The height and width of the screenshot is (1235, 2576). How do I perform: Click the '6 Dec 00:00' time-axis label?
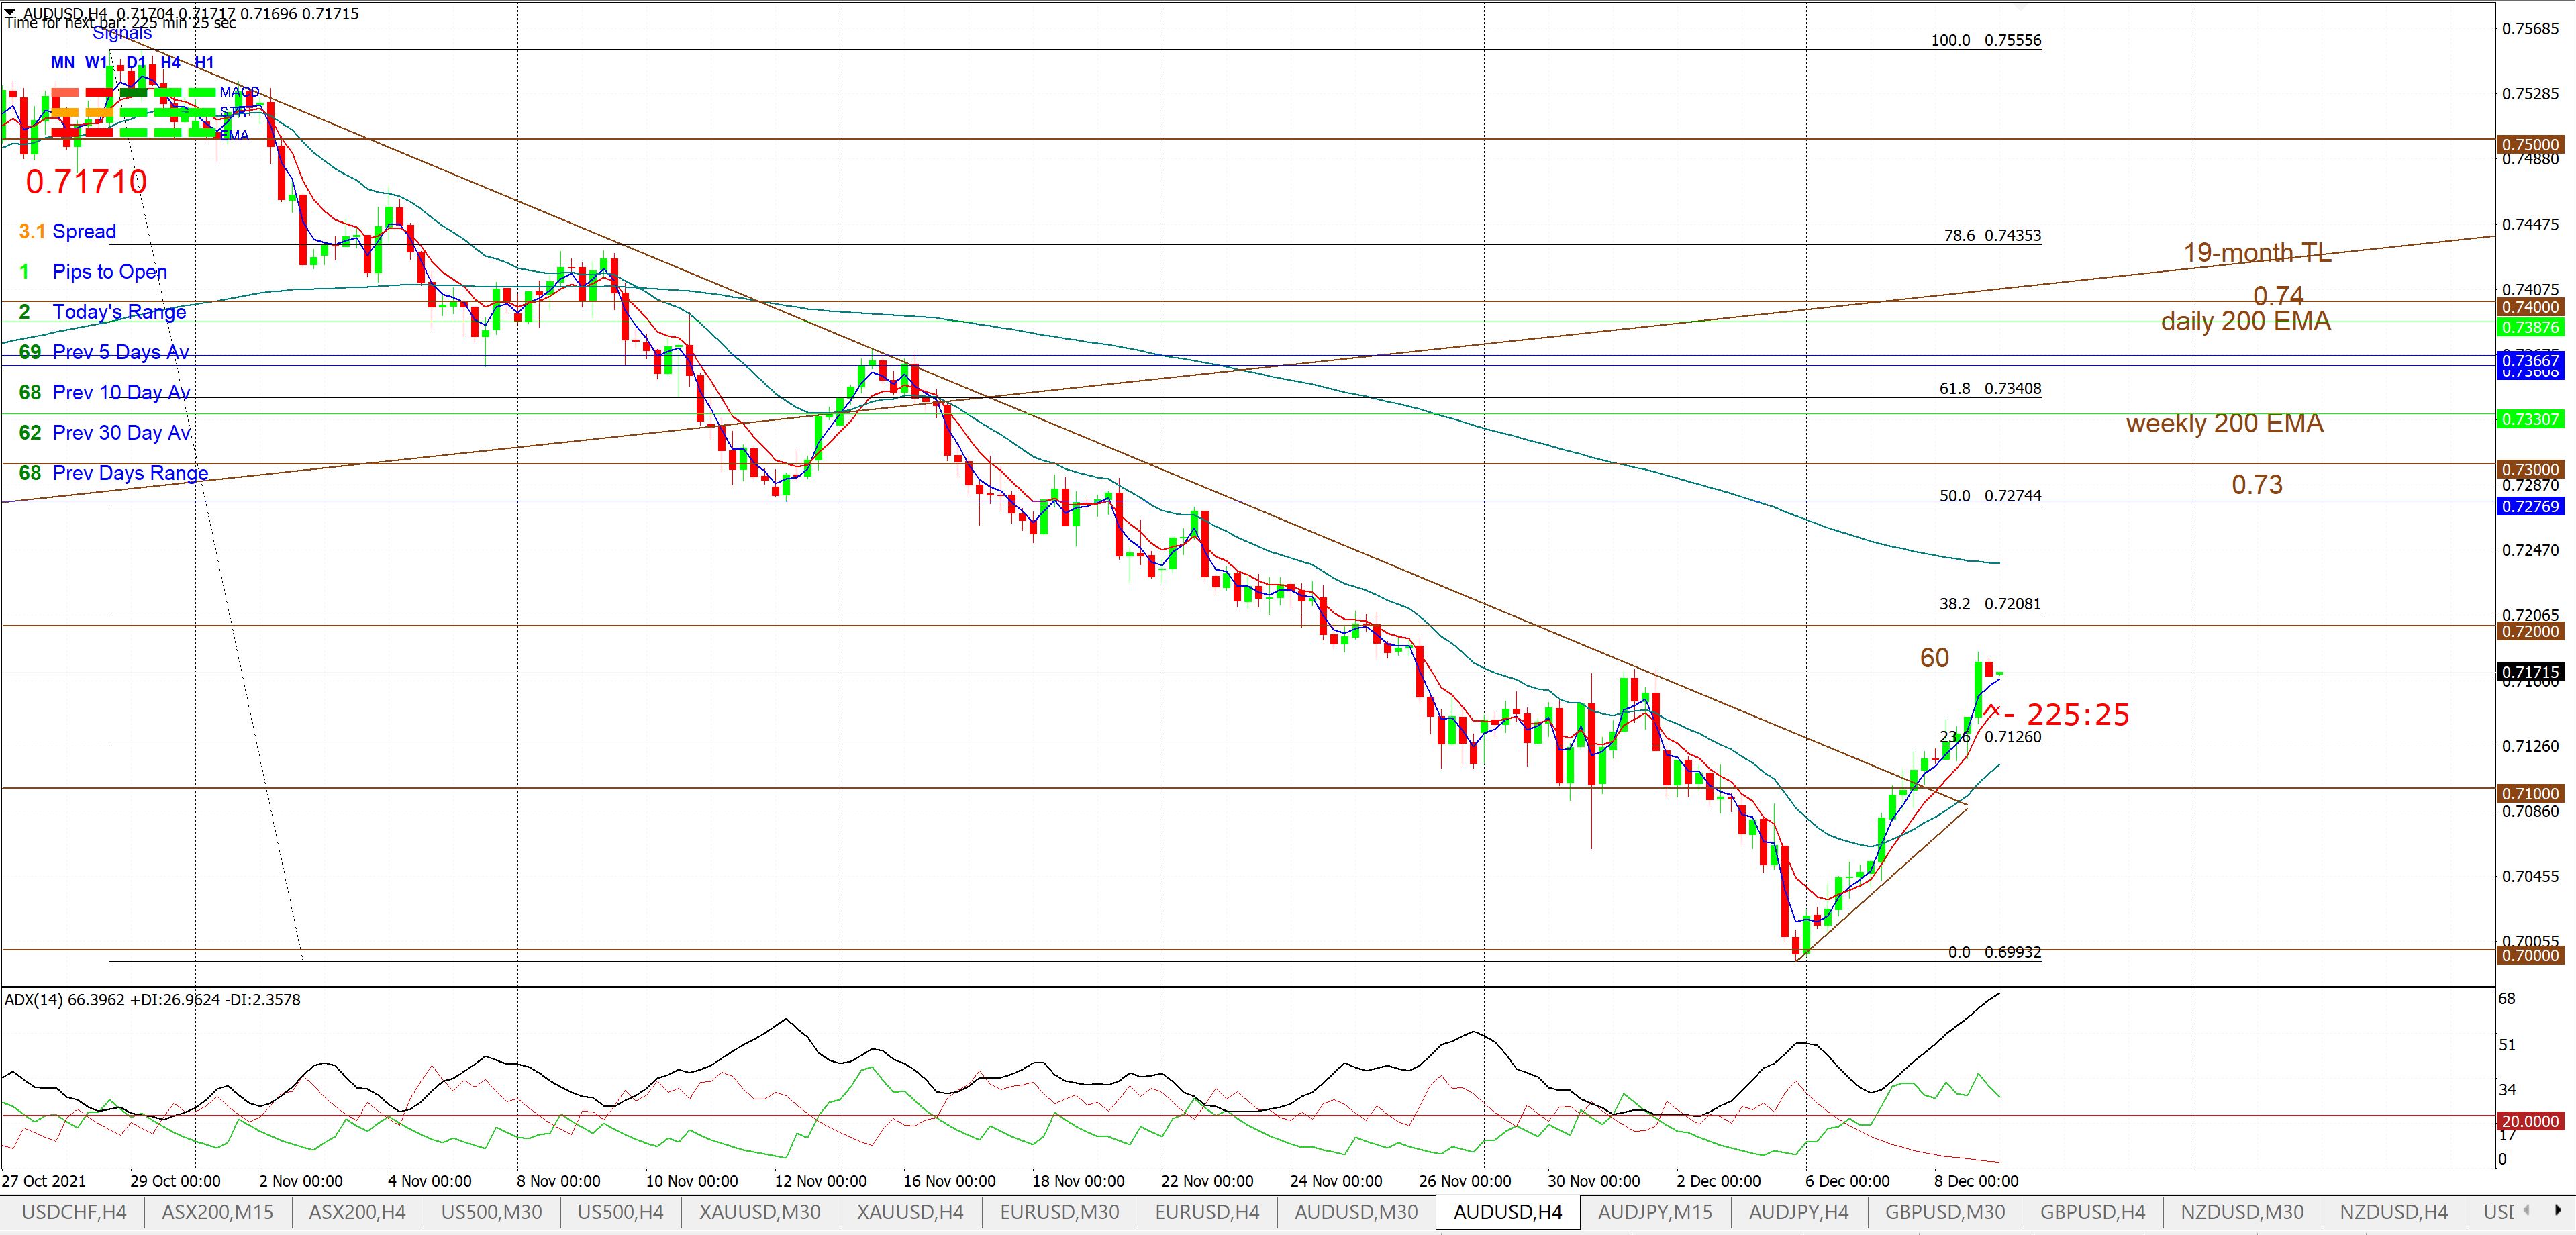pos(1847,1181)
